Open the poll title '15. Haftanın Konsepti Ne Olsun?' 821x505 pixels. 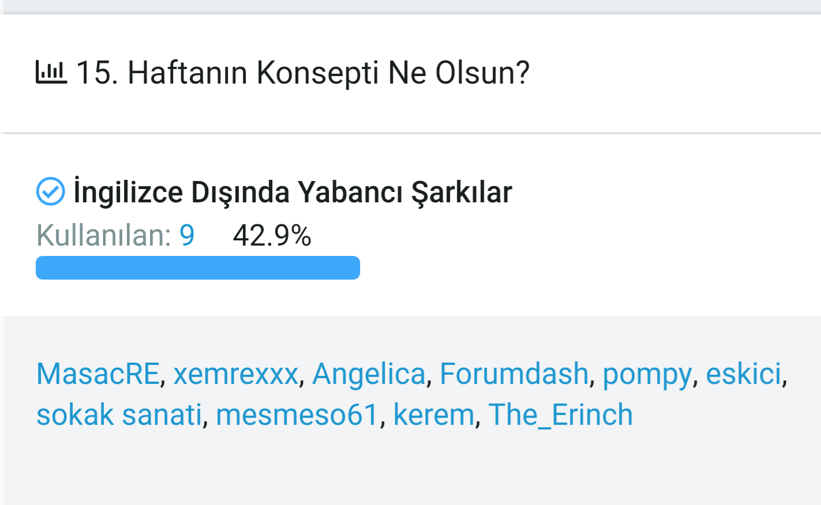302,73
